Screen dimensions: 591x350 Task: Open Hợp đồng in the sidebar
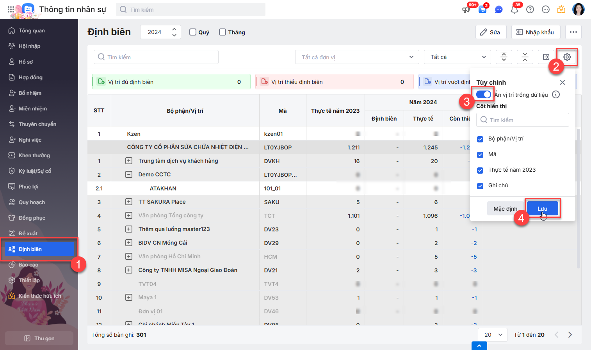tap(30, 77)
